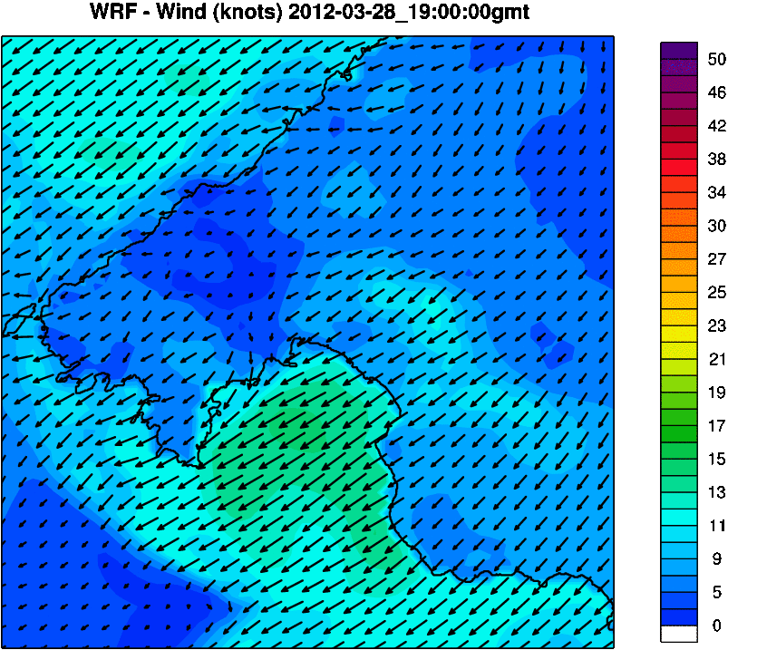
Task: Click the colorbar label 19
Action: point(717,393)
